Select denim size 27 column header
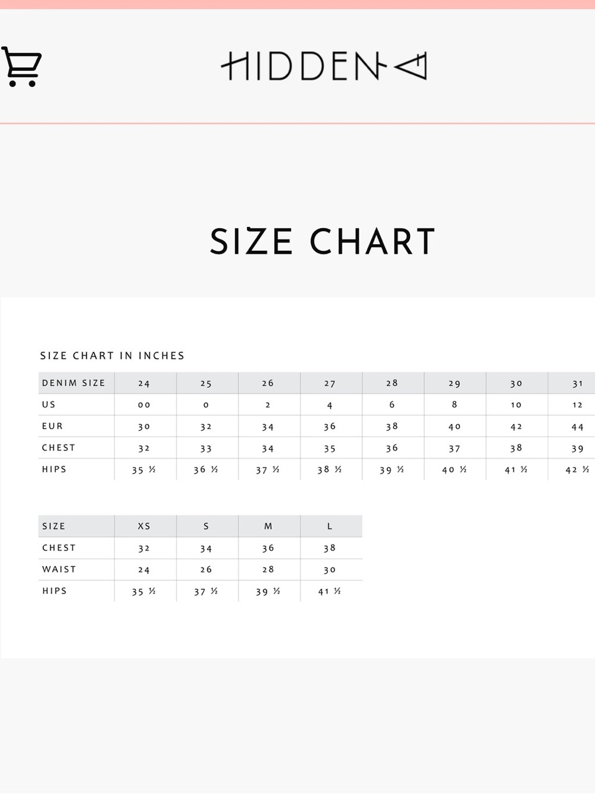Screen dimensions: 595x794 (330, 383)
